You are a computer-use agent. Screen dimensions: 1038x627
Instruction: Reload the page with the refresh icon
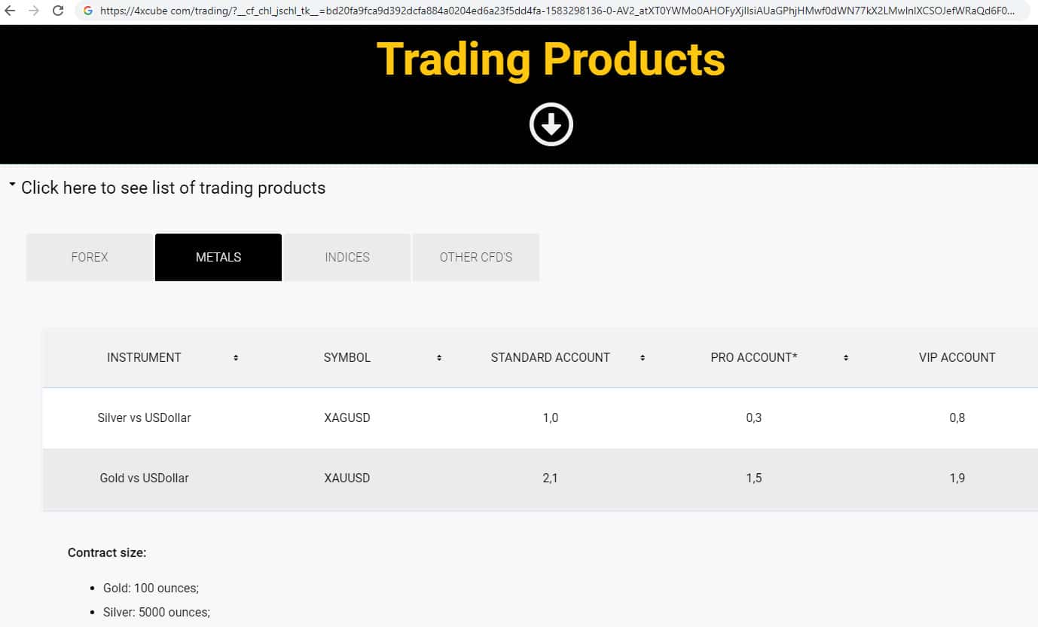pyautogui.click(x=58, y=11)
